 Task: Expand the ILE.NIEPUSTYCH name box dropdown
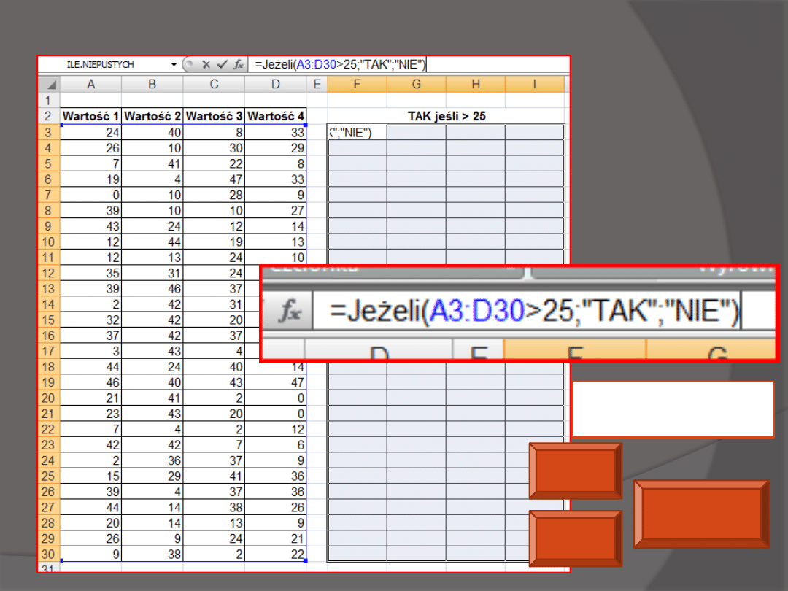[x=174, y=65]
